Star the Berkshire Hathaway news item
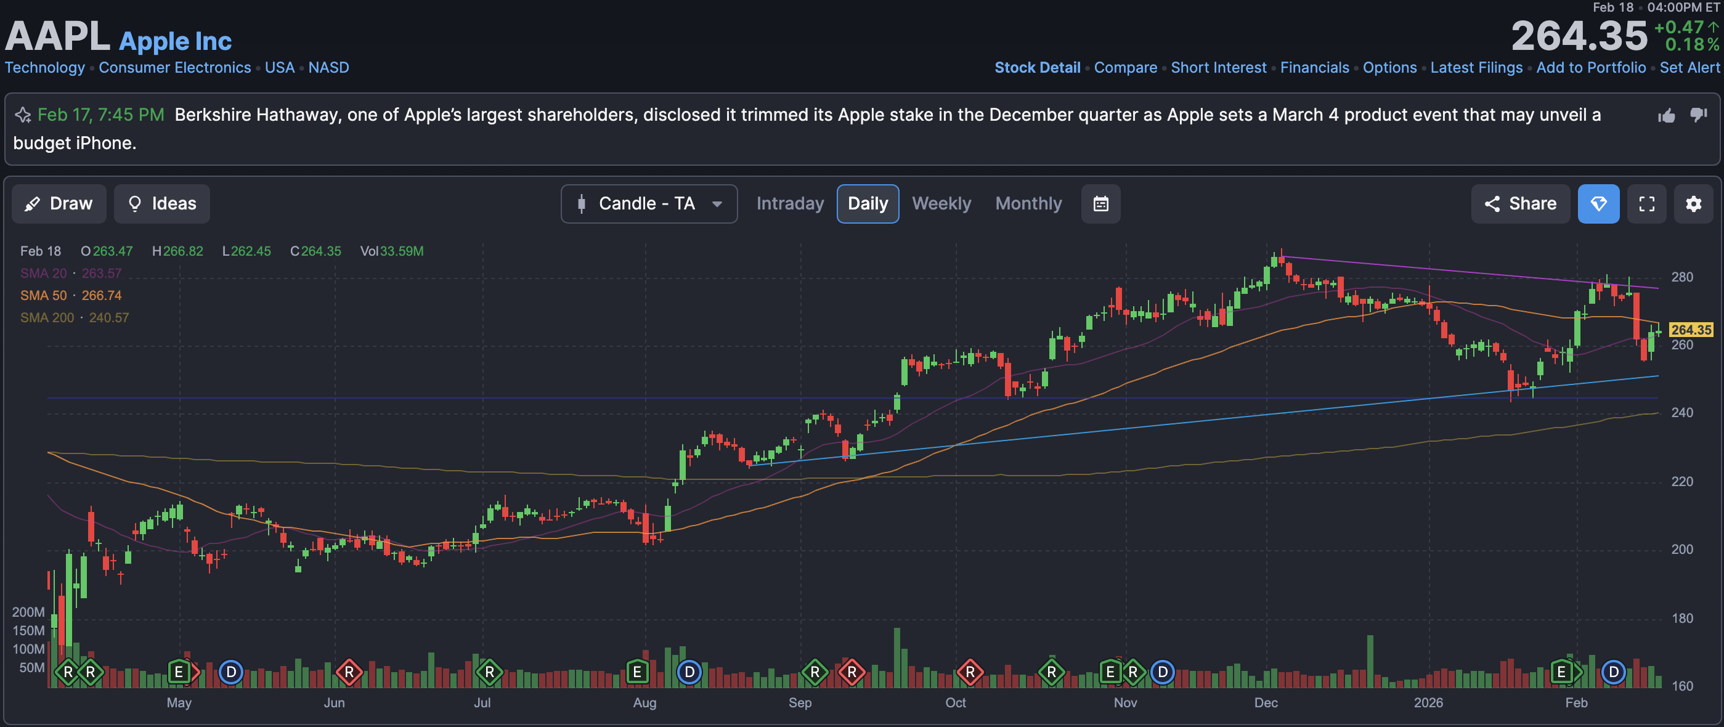The width and height of the screenshot is (1724, 727). (23, 115)
